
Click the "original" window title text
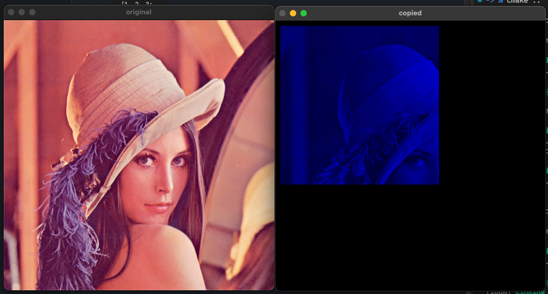(139, 12)
